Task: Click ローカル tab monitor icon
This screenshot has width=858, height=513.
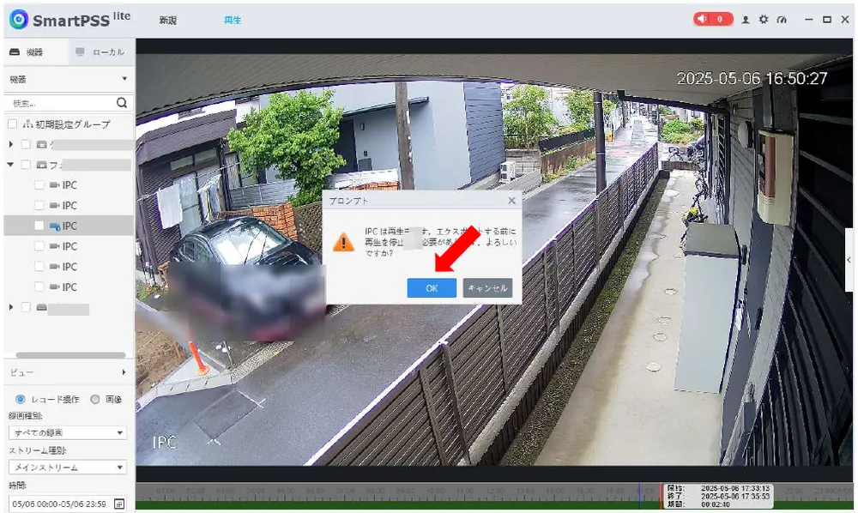Action: point(80,52)
